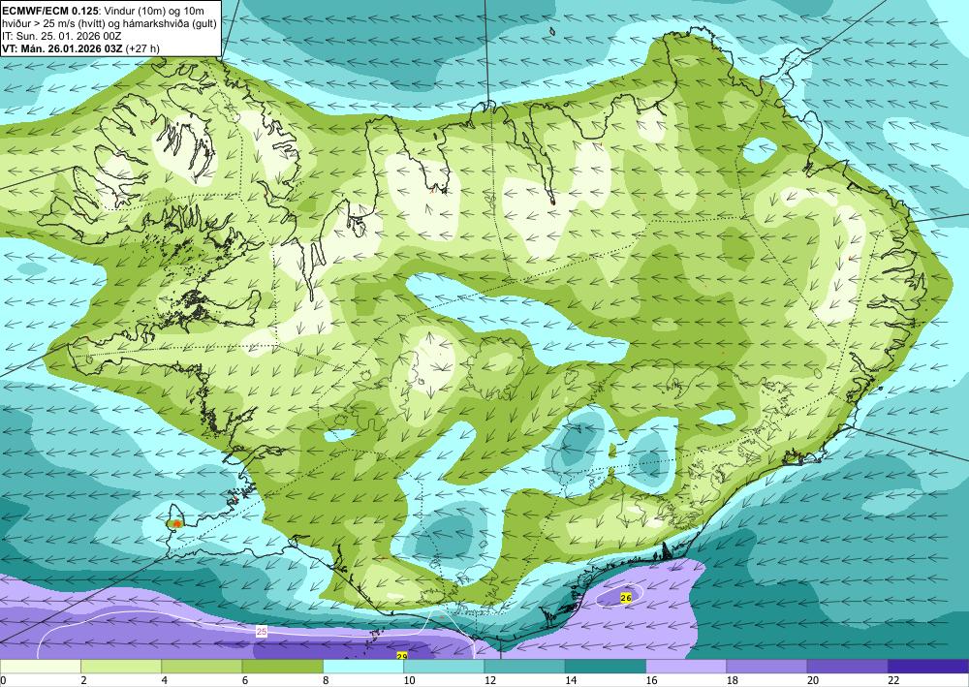Select the 6–8 m/s olive green legend swatch

tap(282, 667)
